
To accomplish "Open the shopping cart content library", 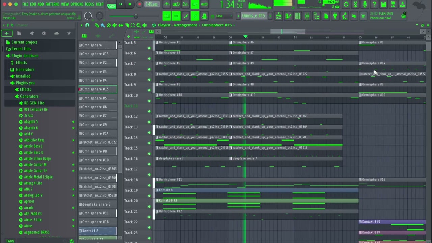I will pyautogui.click(x=363, y=16).
